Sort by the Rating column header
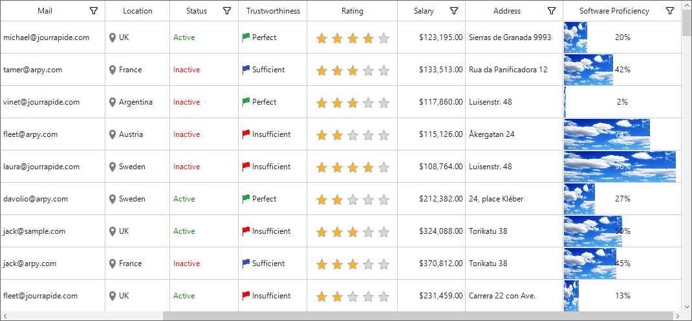The height and width of the screenshot is (321, 692). tap(352, 11)
